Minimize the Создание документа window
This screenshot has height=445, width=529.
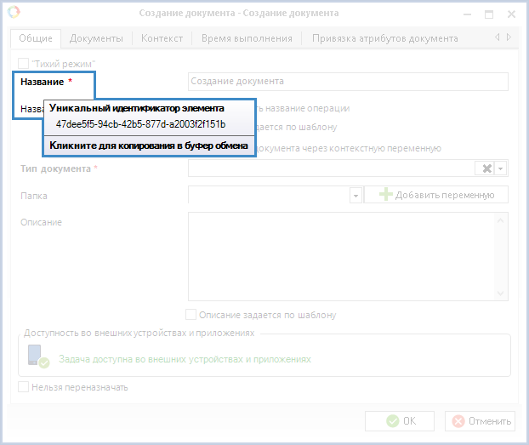(x=467, y=14)
